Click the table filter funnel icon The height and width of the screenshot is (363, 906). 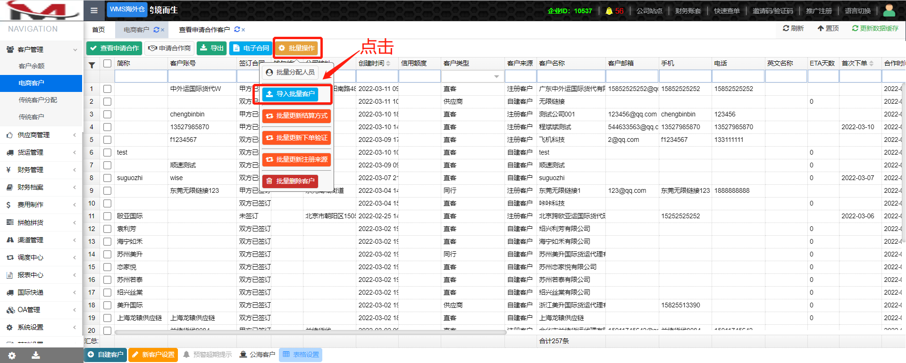92,65
